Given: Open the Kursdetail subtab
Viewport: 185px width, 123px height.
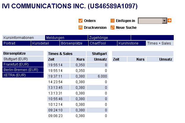Looking at the screenshot, I should point(40,43).
